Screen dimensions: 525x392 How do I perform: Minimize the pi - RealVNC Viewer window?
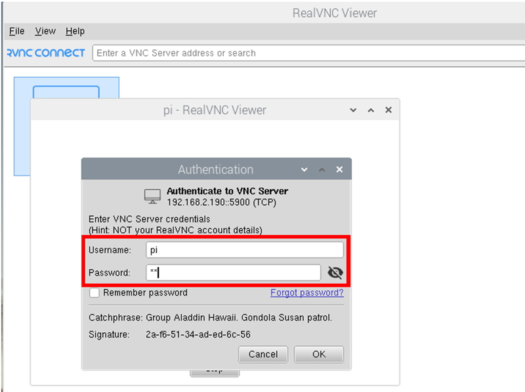click(x=353, y=110)
